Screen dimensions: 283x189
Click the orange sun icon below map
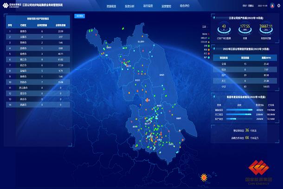click(203, 177)
